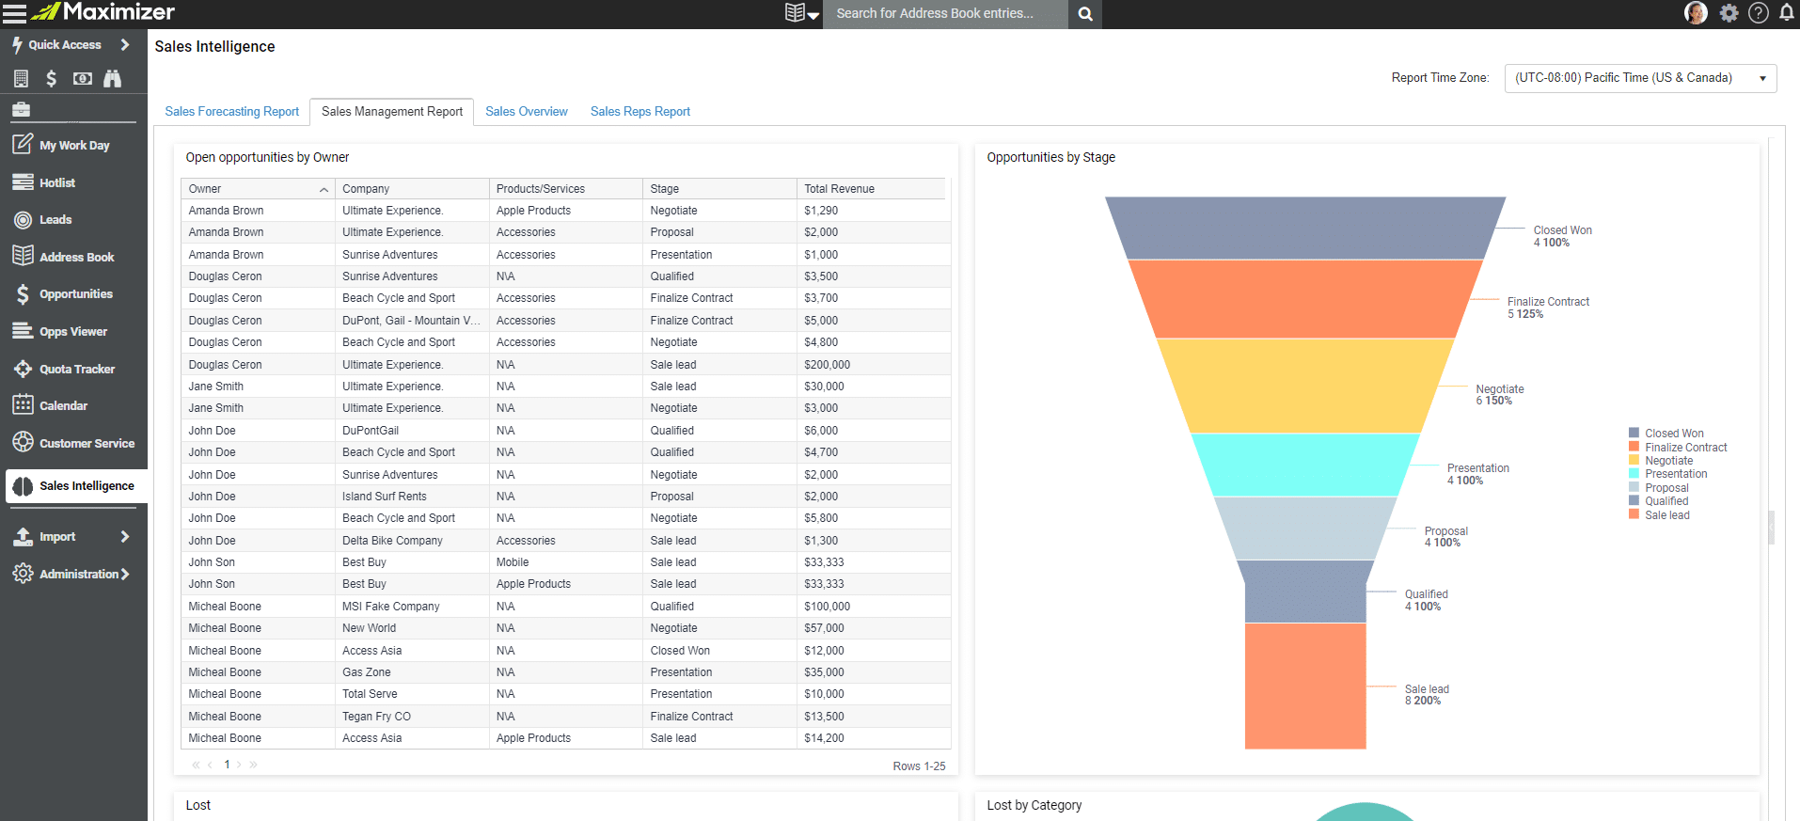Go to first page of table
Image resolution: width=1800 pixels, height=821 pixels.
(x=196, y=765)
